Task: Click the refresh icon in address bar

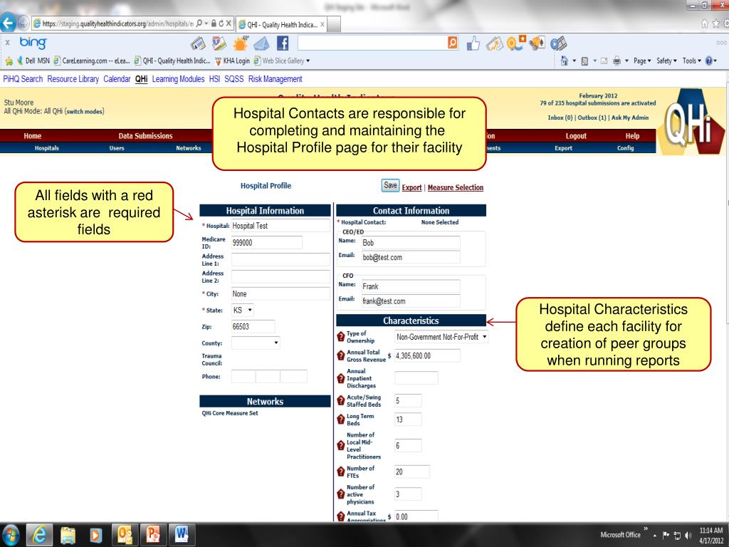Action: [x=221, y=23]
